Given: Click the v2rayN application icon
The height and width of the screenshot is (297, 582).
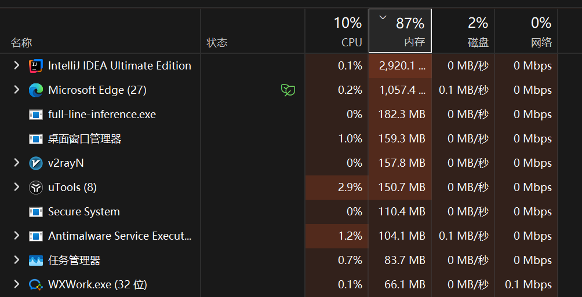Looking at the screenshot, I should click(36, 163).
